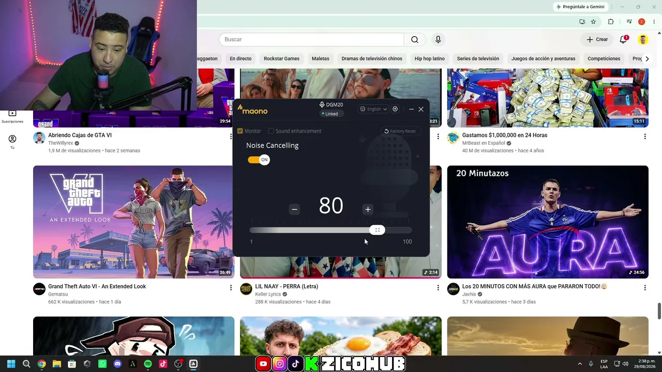
Task: Open the English language dropdown in maono
Action: tap(373, 109)
